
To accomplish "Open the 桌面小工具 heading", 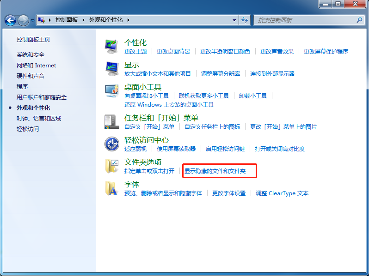I will click(143, 87).
